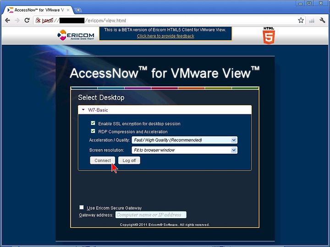Click the browser Back arrow
This screenshot has width=330, height=247.
pos(8,21)
